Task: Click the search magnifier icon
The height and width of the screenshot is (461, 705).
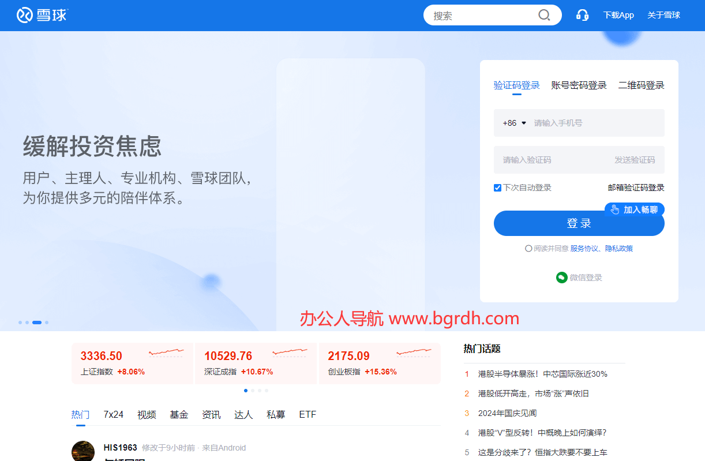Action: click(x=543, y=15)
